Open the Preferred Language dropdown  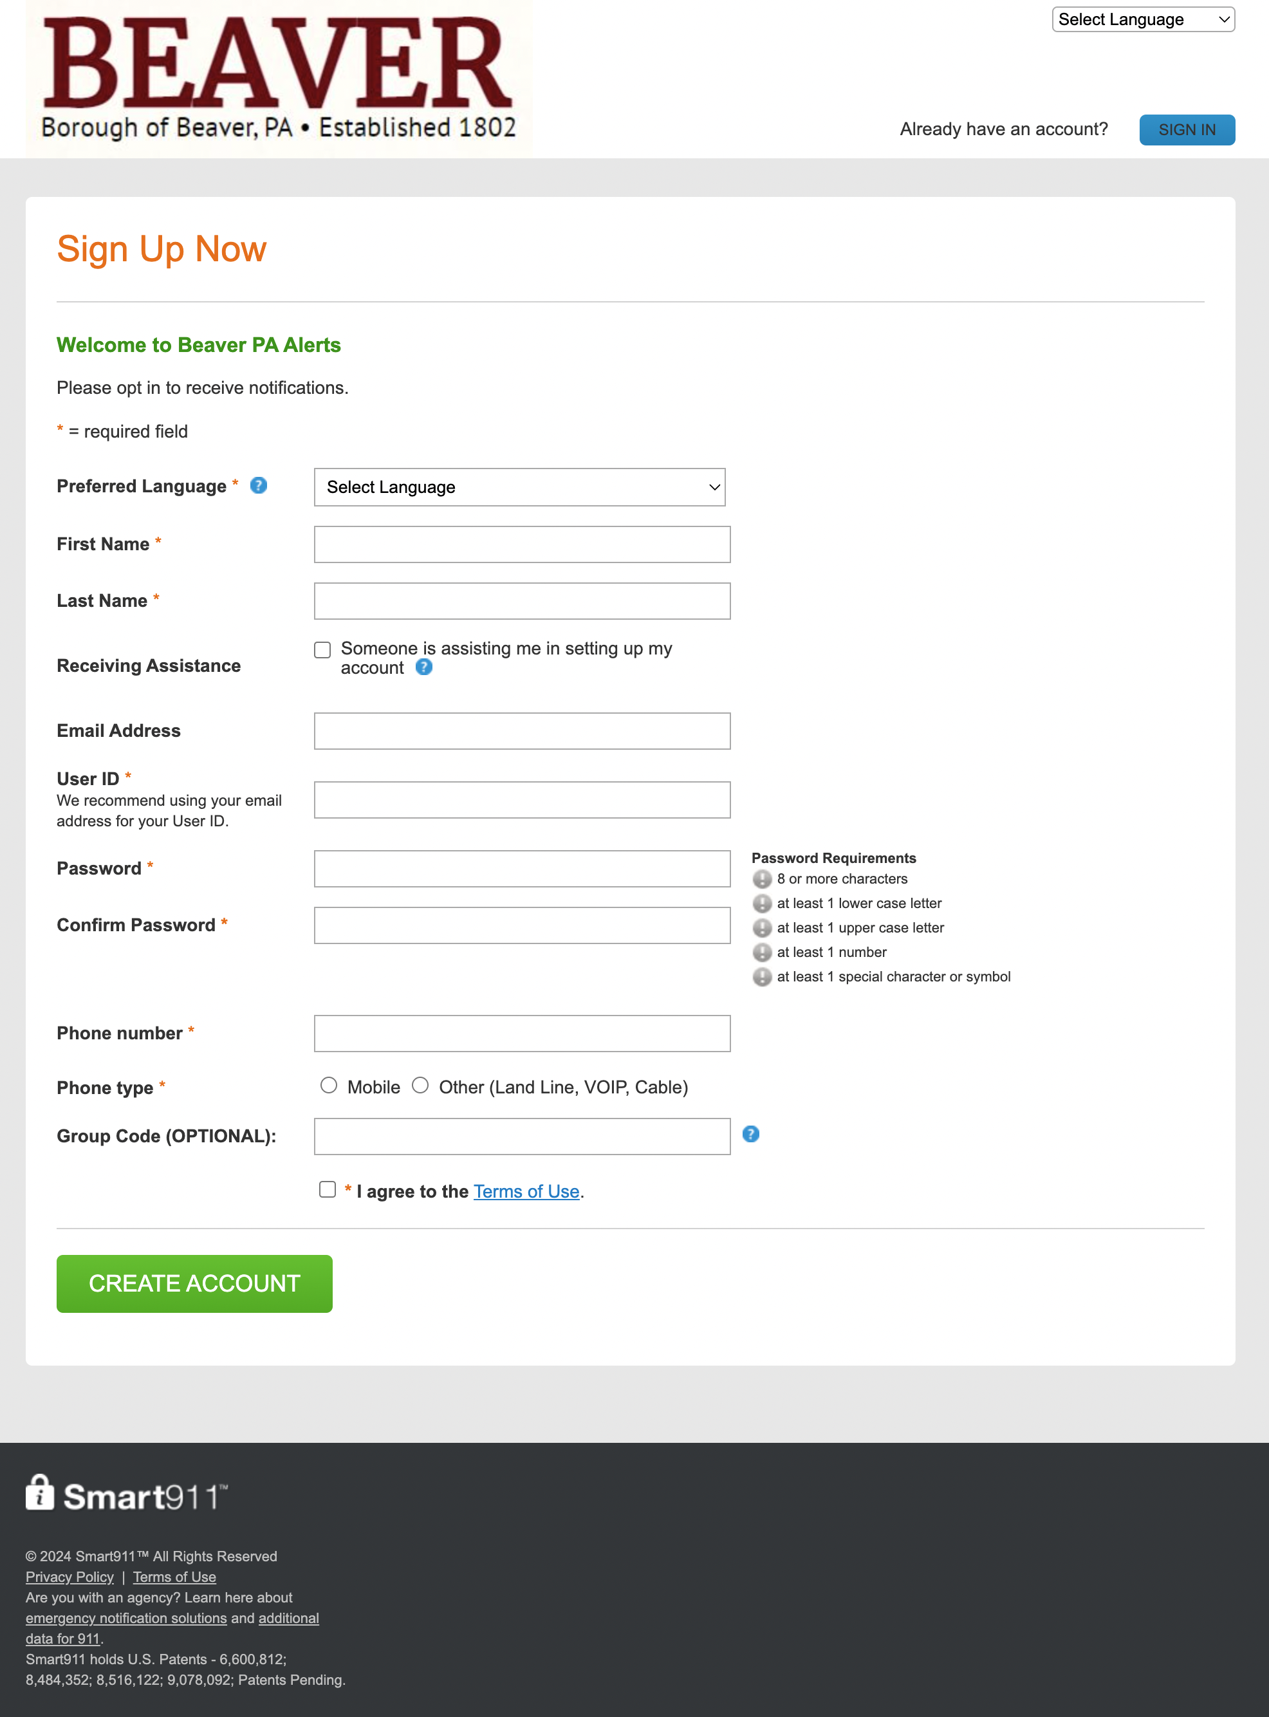point(519,487)
